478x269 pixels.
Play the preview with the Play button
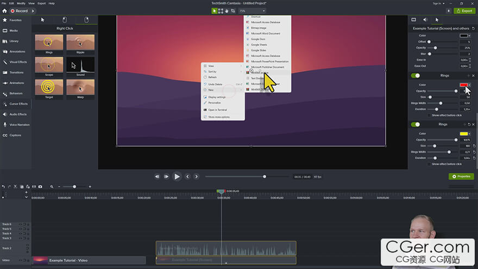pos(177,177)
